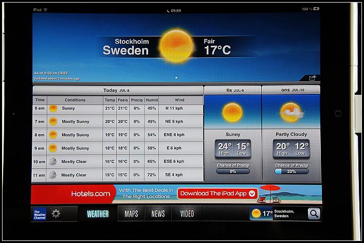This screenshot has height=243, width=364.
Task: Tap the Wi-Fi icon in status bar
Action: click(x=45, y=10)
